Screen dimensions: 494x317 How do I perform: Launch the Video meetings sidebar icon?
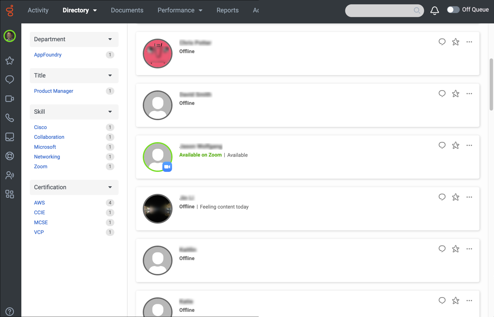click(x=9, y=98)
